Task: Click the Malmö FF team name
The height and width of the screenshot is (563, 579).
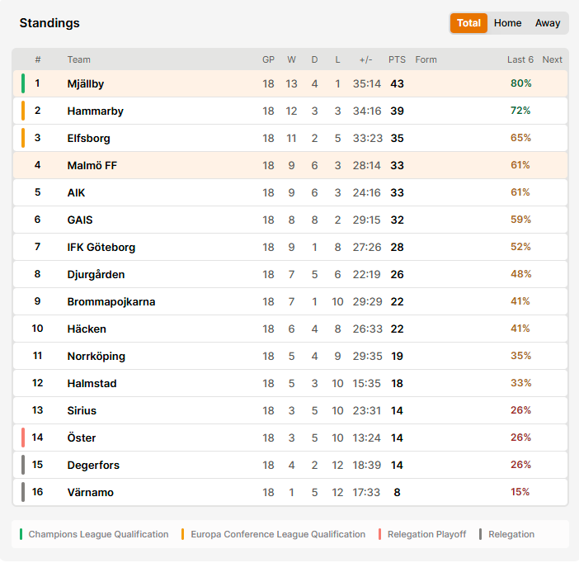Action: [92, 166]
